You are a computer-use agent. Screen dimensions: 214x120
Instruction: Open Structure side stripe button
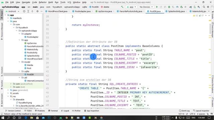[2, 72]
